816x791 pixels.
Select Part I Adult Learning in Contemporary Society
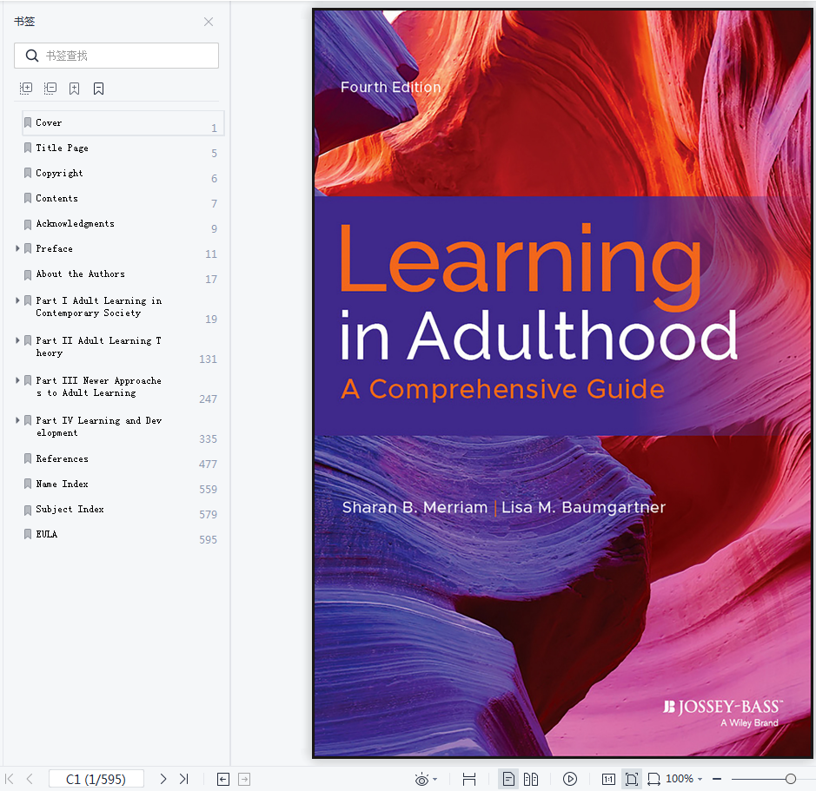98,307
